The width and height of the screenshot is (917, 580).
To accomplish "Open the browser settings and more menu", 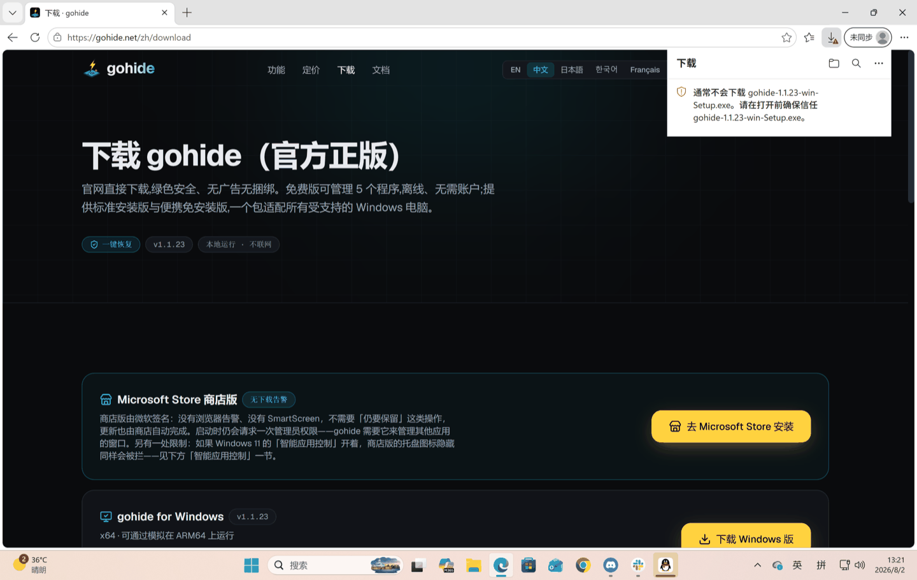I will (x=904, y=38).
